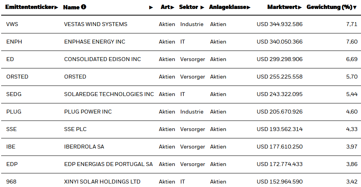Click the Art column sort arrow
This screenshot has height=187, width=361.
[x=173, y=7]
